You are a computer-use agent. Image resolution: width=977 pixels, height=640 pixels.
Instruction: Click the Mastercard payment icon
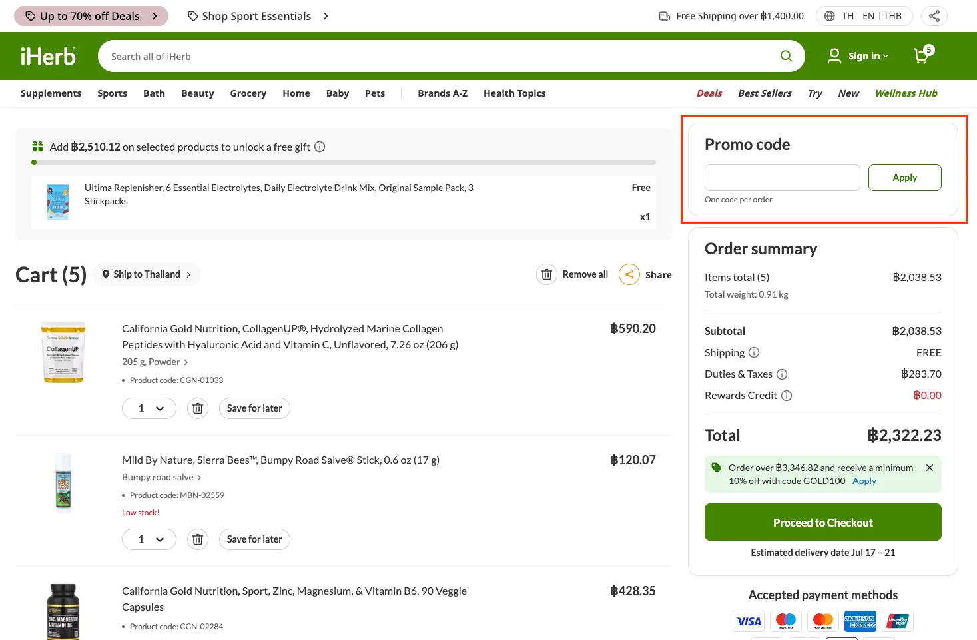(823, 621)
